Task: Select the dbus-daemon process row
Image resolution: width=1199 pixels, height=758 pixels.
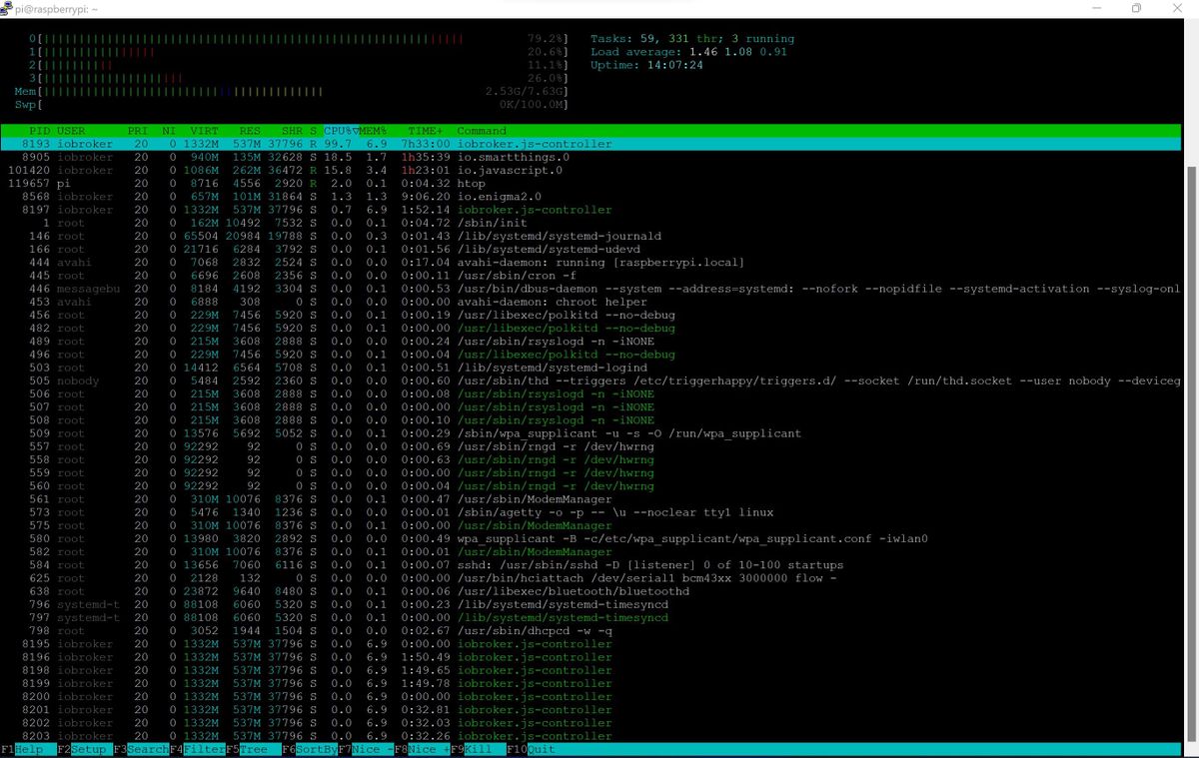Action: (591, 289)
